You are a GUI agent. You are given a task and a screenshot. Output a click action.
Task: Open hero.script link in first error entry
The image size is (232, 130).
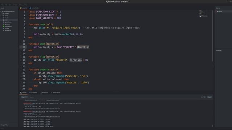39,103
